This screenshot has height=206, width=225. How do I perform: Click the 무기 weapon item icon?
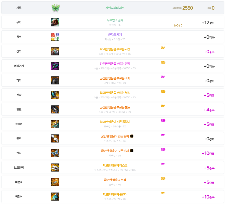point(55,22)
